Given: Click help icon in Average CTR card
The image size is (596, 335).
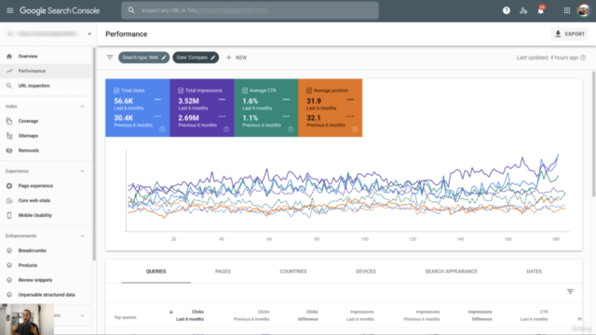Looking at the screenshot, I should 291,129.
